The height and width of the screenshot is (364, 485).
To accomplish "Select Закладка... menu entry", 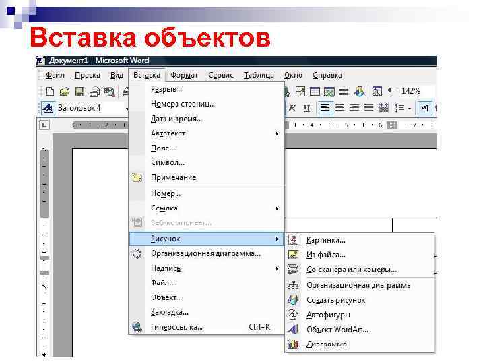I will [206, 312].
